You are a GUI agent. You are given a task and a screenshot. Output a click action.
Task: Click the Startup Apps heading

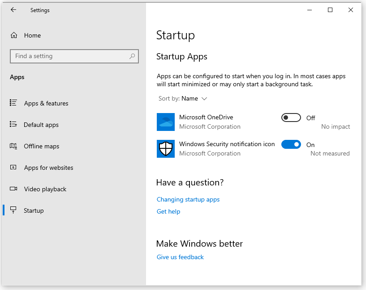coord(181,57)
